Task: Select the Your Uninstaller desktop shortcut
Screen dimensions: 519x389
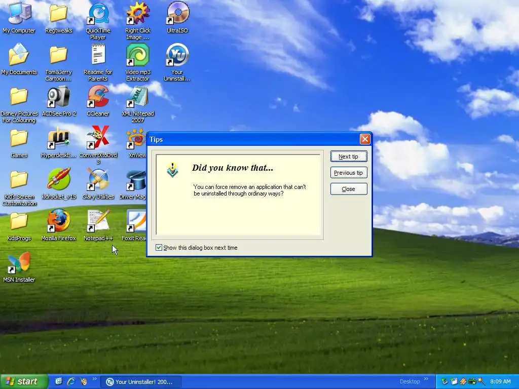Action: 177,62
